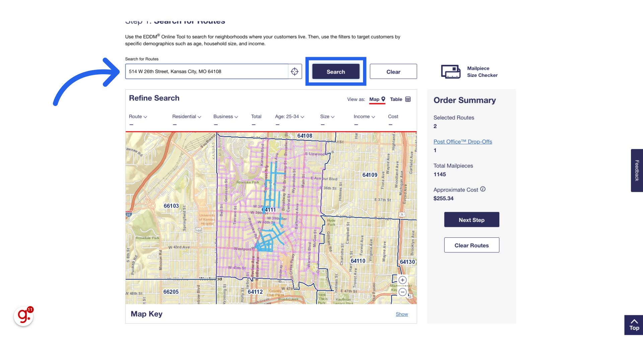
Task: Expand the Route filter dropdown
Action: (138, 117)
